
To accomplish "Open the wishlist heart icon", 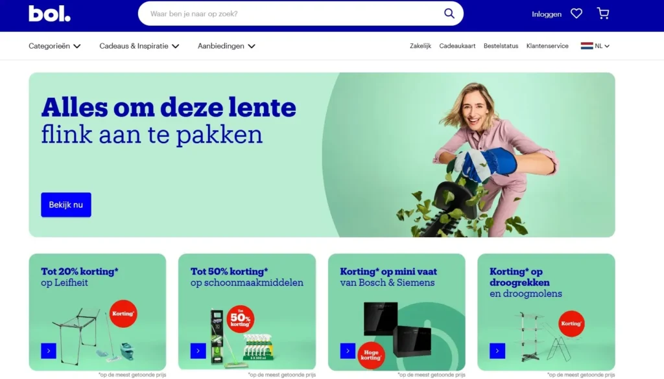I will [576, 14].
